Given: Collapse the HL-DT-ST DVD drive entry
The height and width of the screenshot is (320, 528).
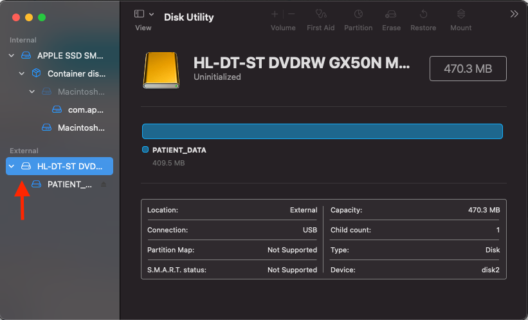Looking at the screenshot, I should 12,166.
